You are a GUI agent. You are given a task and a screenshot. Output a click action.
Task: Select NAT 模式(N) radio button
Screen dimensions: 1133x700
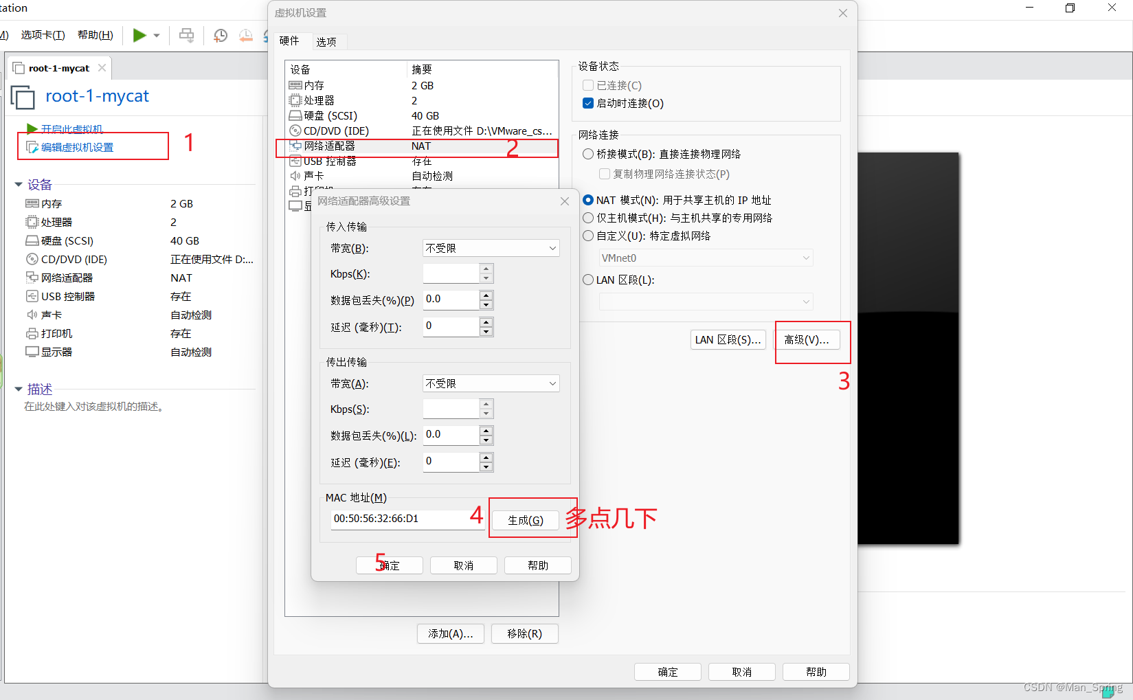(588, 200)
